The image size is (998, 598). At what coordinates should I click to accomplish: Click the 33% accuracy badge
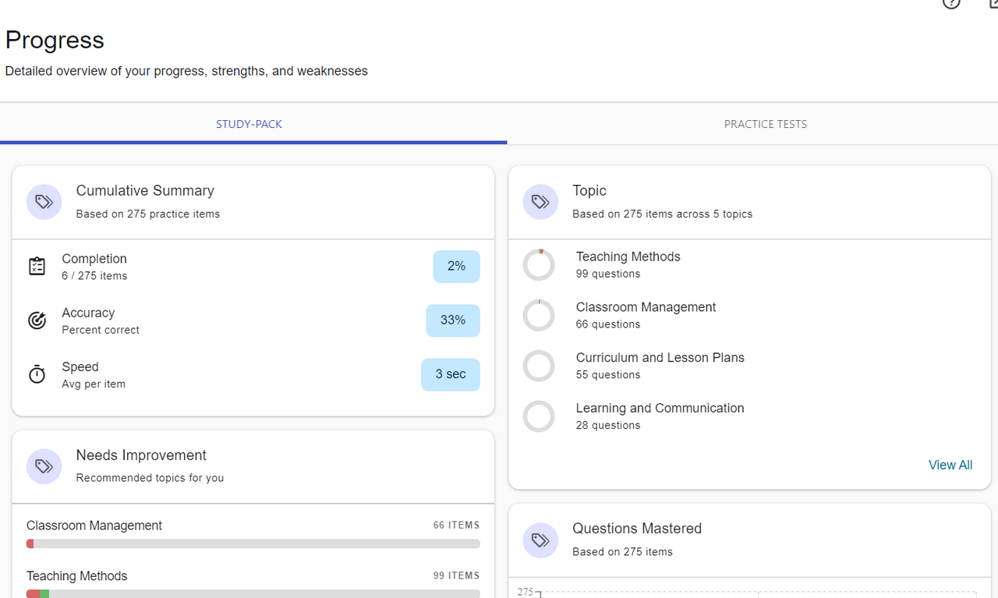(452, 320)
